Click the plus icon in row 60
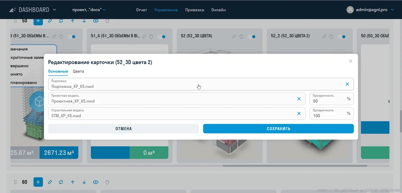 [x=38, y=182]
